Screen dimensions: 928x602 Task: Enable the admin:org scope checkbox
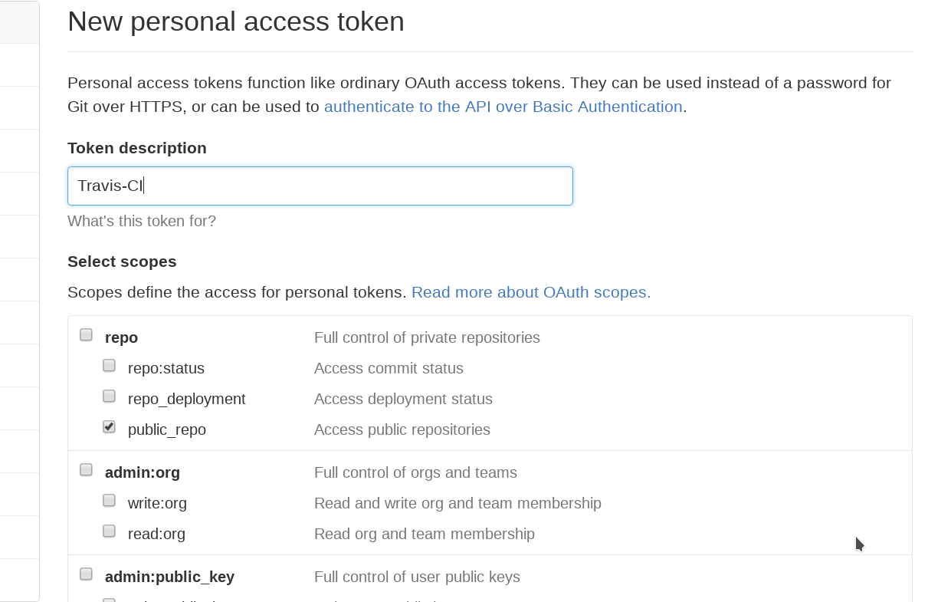(x=86, y=469)
